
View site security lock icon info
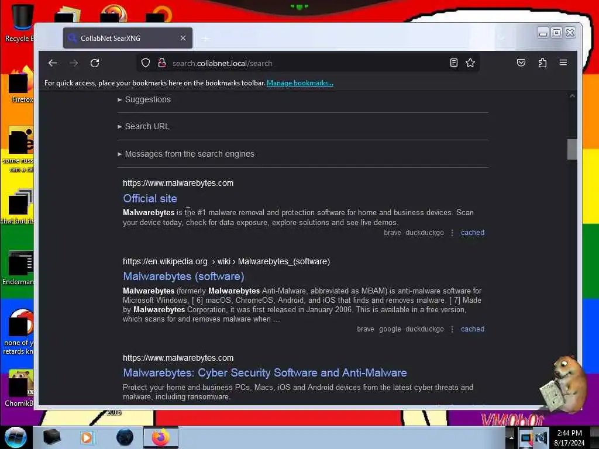[x=162, y=63]
